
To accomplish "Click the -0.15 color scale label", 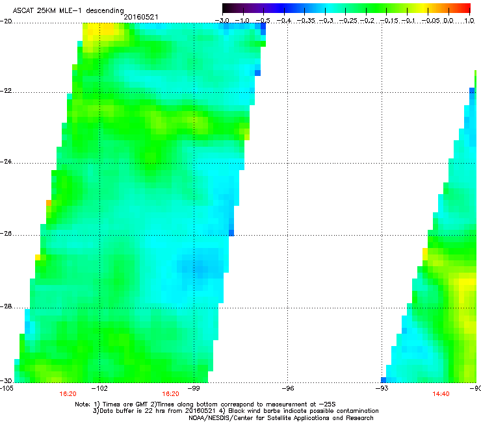I will point(389,21).
